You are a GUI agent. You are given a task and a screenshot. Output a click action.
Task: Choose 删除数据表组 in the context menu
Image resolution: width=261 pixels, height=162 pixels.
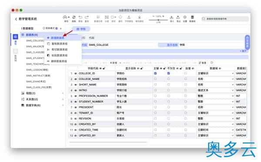[x=63, y=61]
